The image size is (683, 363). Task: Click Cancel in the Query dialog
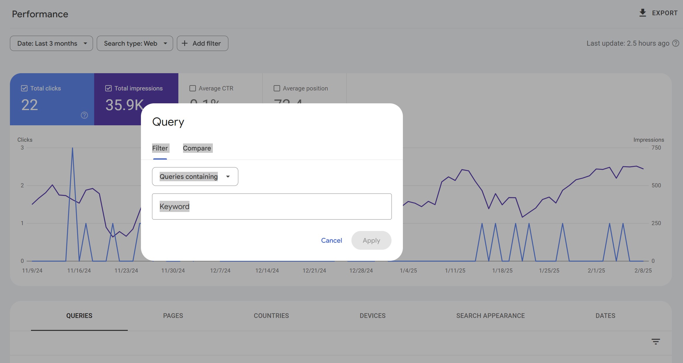[331, 240]
